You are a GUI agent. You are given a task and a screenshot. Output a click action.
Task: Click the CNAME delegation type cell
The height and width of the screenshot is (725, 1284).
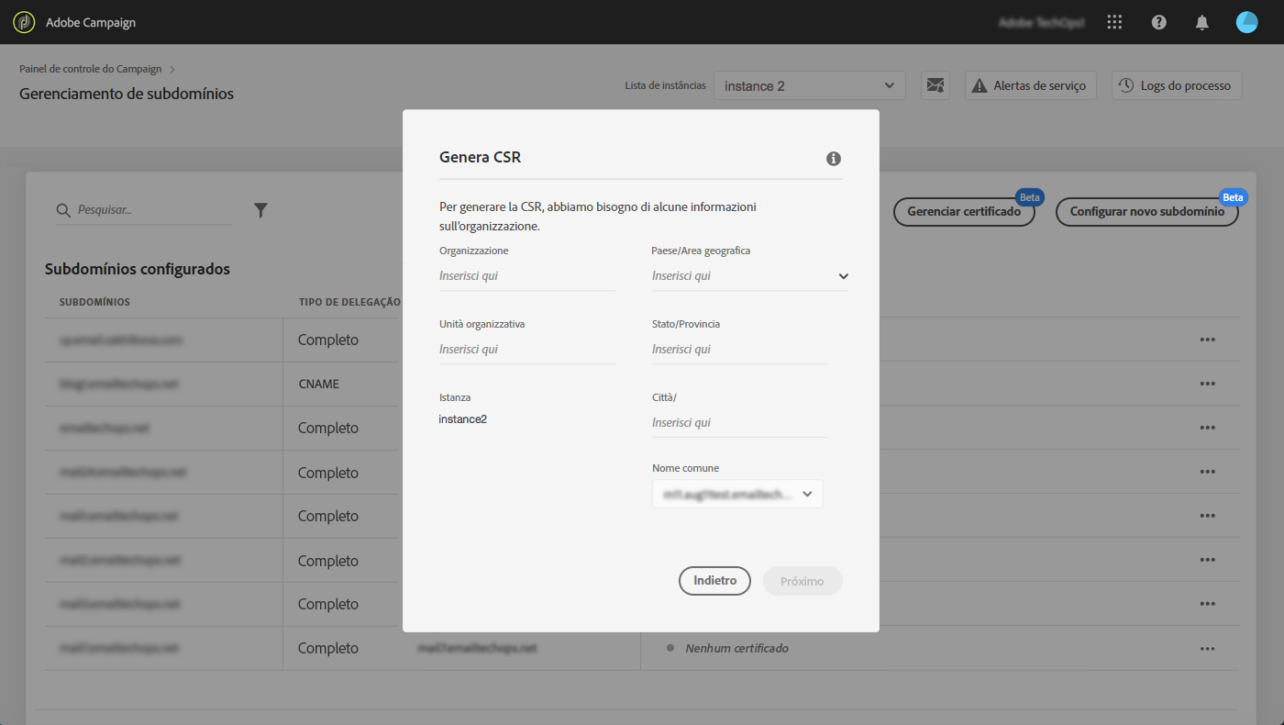318,384
